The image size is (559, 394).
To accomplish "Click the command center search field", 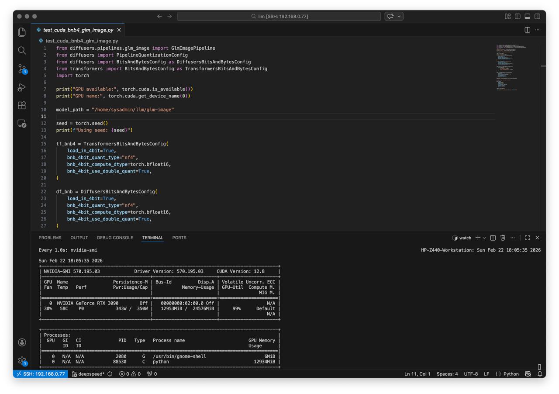I will click(279, 16).
